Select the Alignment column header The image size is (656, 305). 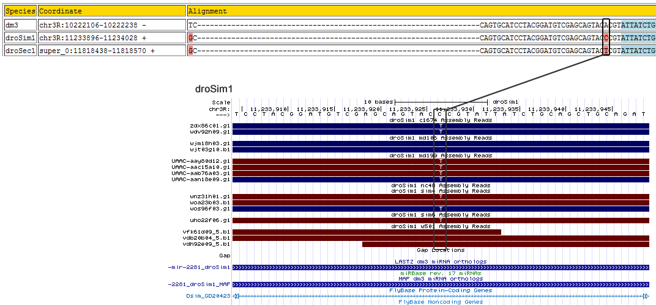207,11
